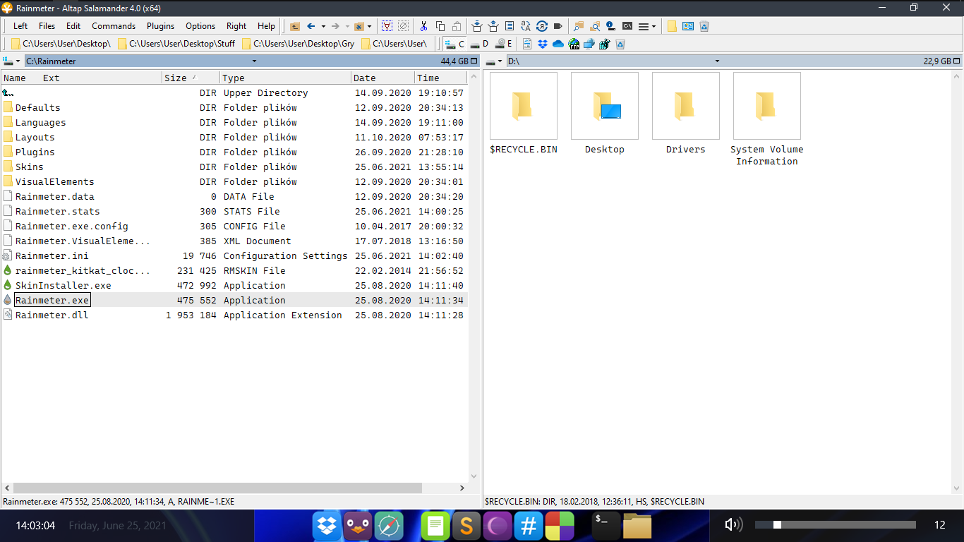This screenshot has width=964, height=542.
Task: Click the Pack files icon
Action: click(x=477, y=26)
